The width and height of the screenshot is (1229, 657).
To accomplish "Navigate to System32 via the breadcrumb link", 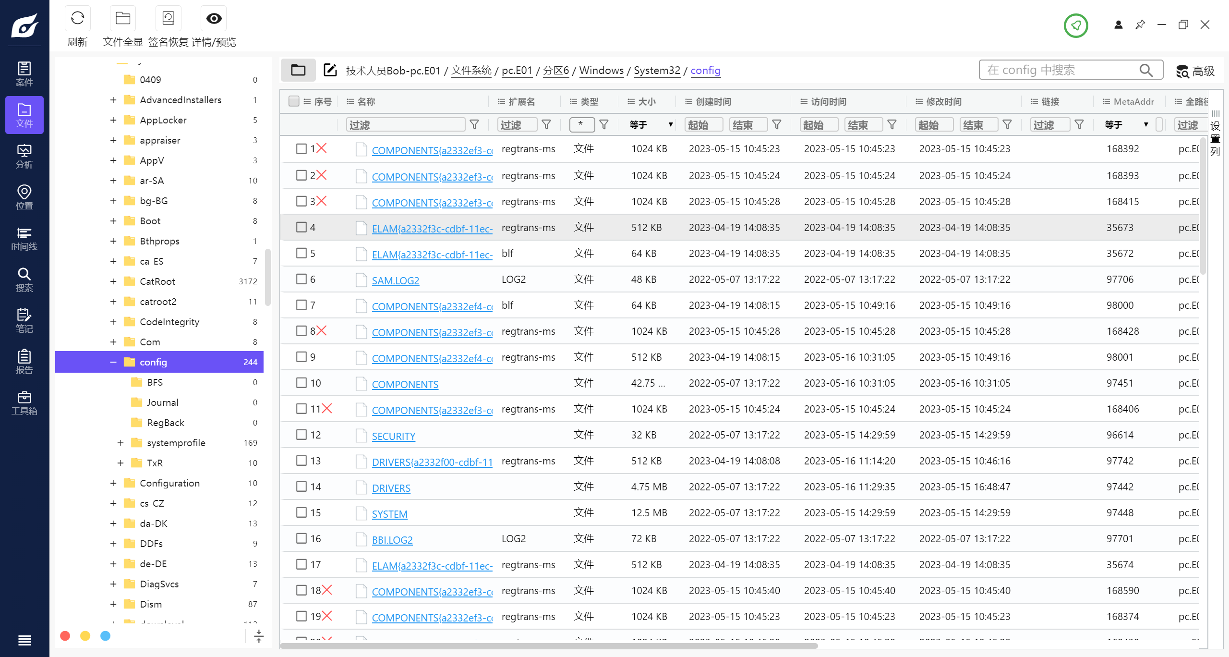I will tap(657, 71).
